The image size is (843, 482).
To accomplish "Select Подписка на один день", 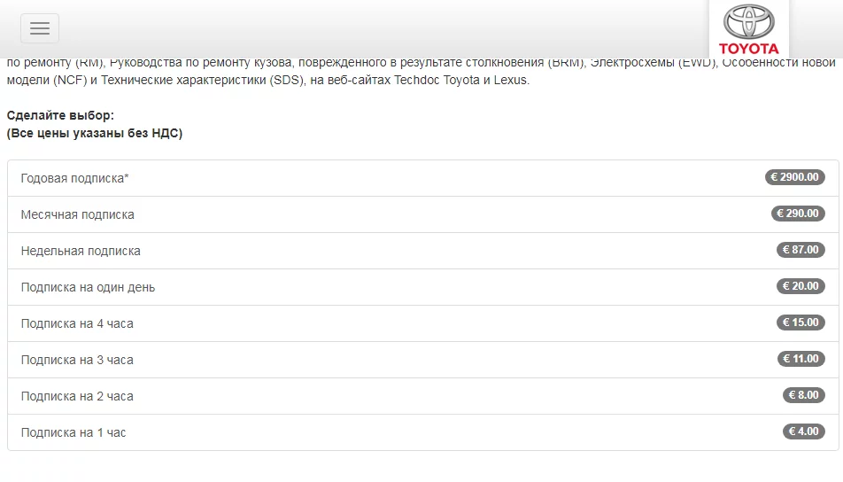I will (88, 287).
